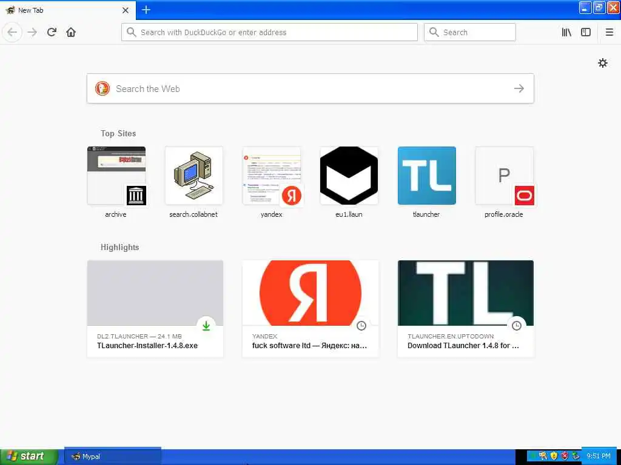Click the Top Sites section heading

coord(118,134)
